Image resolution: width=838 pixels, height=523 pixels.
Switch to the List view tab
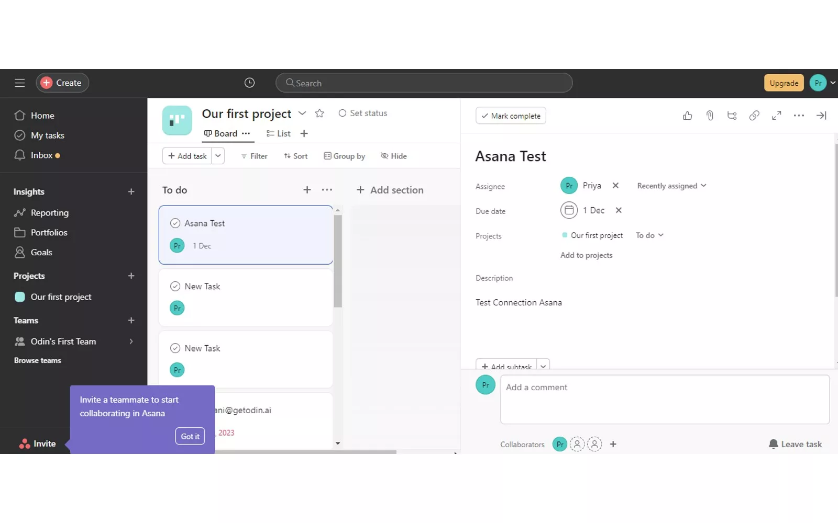pyautogui.click(x=279, y=133)
